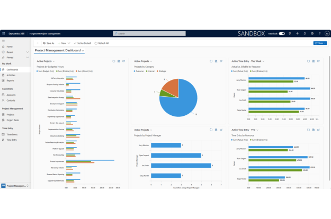Viewport: 331px width, 219px height.
Task: Click the Dynamics 365 title
Action: 16,33
